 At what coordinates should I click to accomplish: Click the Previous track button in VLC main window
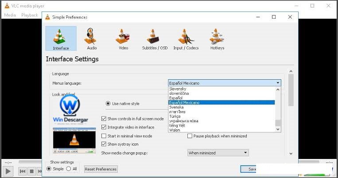(x=23, y=171)
